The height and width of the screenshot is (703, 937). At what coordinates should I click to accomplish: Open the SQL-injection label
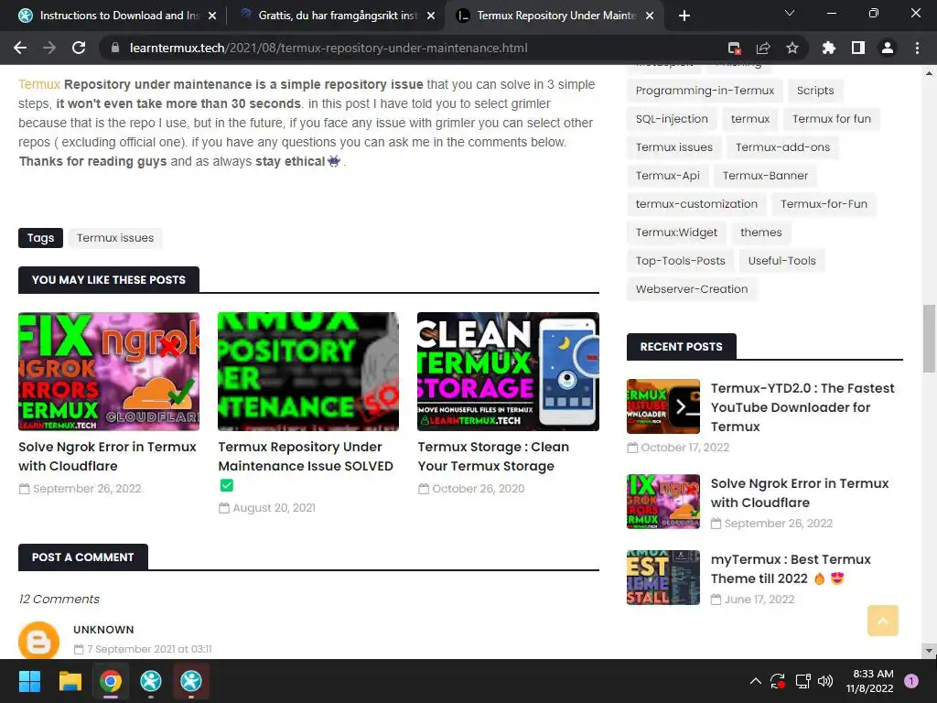click(x=672, y=119)
